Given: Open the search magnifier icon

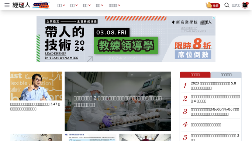Looking at the screenshot, I should point(227,5).
